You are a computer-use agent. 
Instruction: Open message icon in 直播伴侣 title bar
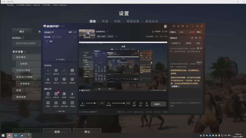174,26
